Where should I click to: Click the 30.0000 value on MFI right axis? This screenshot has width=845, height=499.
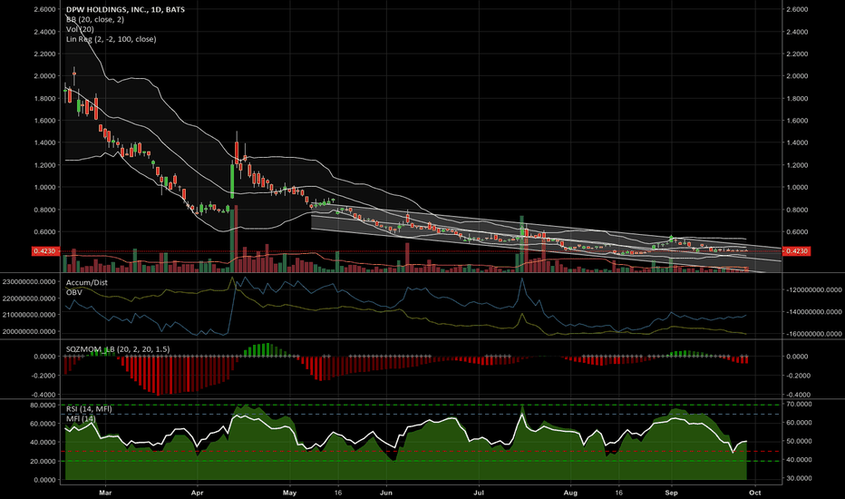[799, 478]
